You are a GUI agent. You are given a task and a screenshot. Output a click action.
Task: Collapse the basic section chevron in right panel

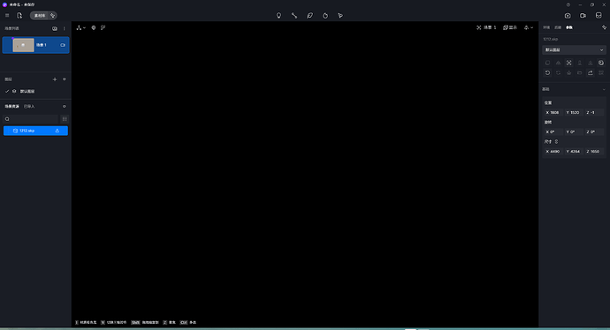pyautogui.click(x=604, y=89)
